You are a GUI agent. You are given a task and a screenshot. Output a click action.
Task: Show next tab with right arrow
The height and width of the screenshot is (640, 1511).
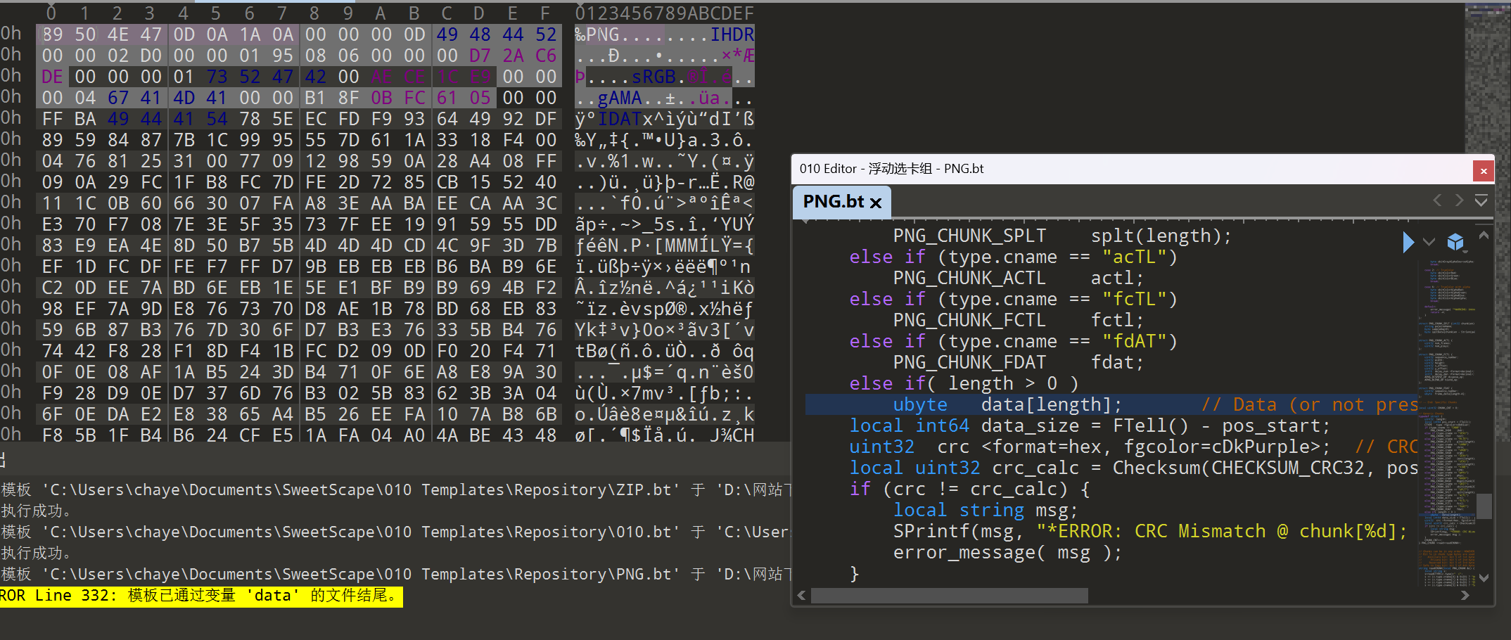tap(1459, 200)
